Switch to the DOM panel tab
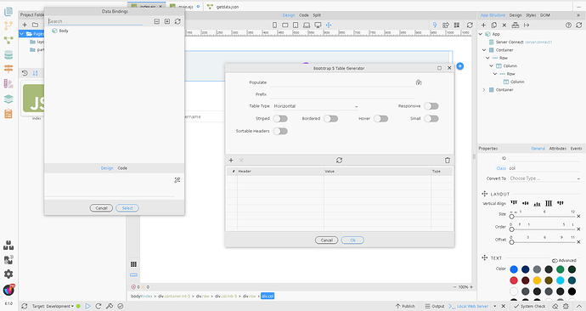 (x=545, y=15)
